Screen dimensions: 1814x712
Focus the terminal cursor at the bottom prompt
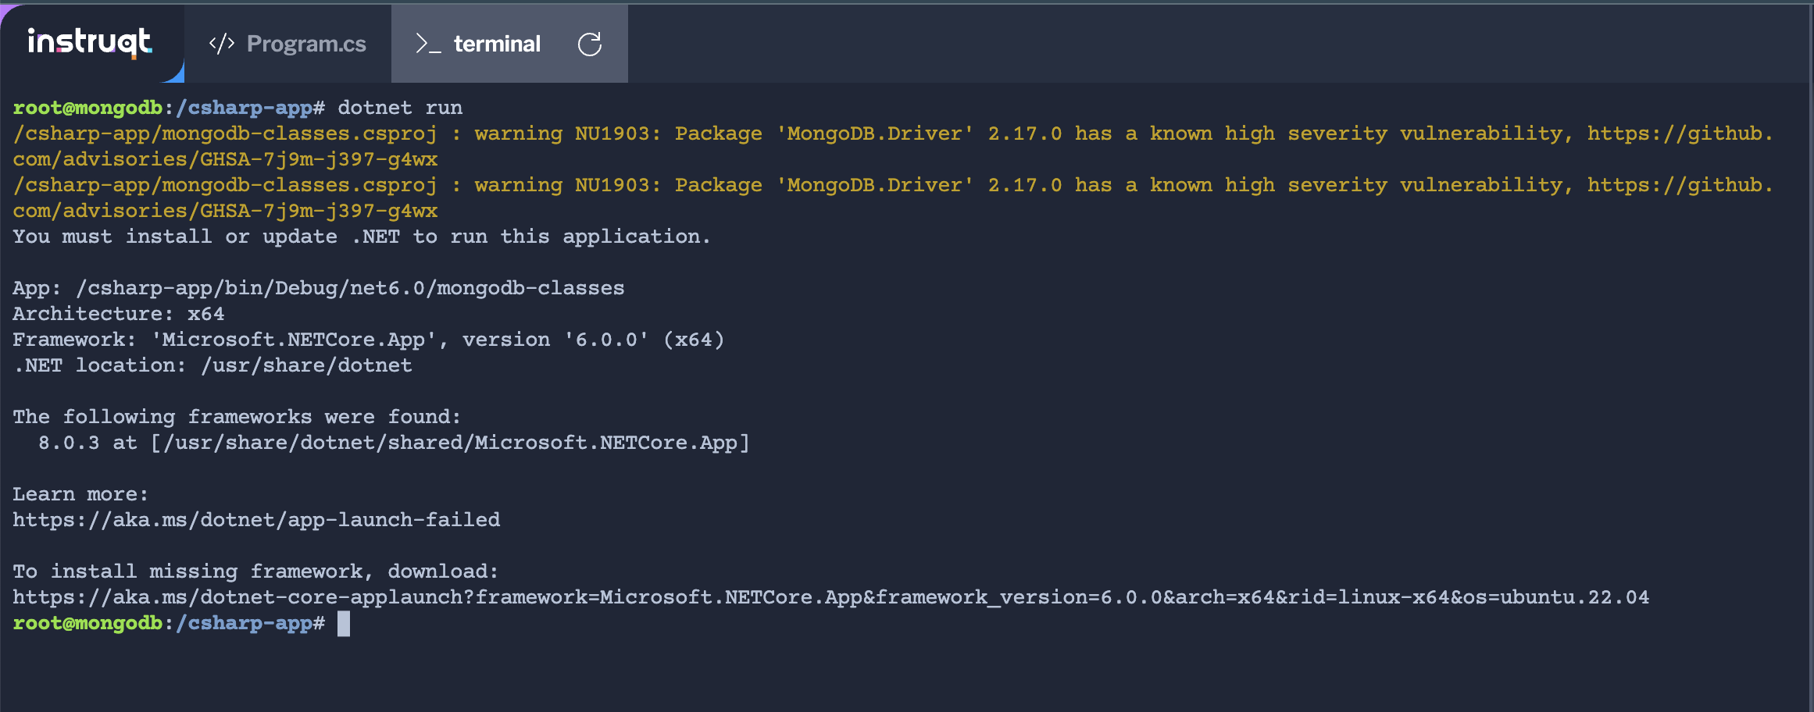point(344,624)
